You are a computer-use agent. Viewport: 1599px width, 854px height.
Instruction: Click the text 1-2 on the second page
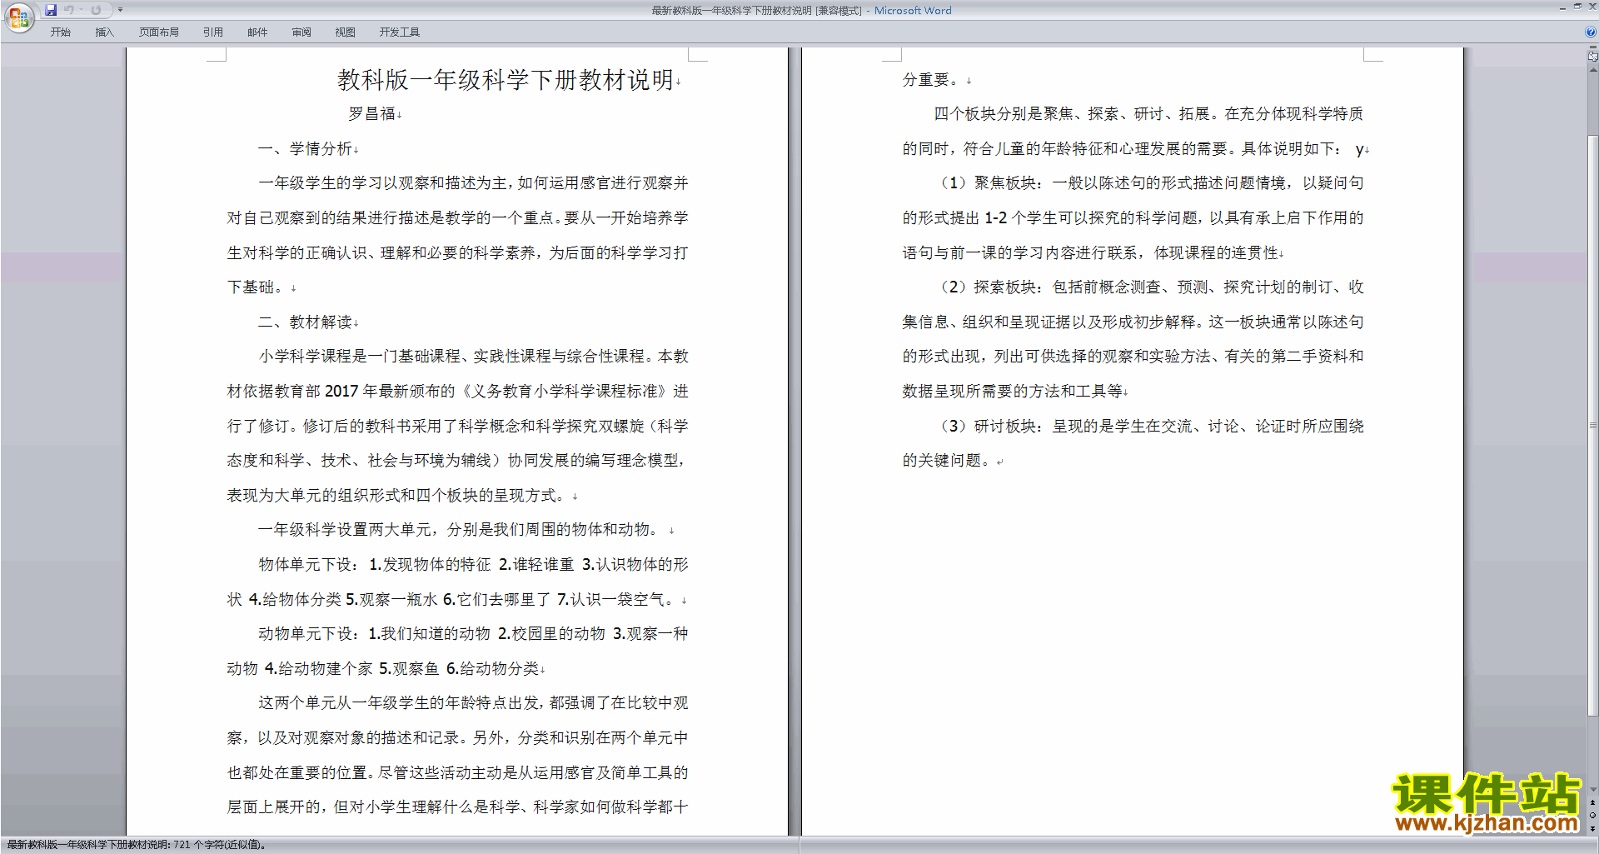[995, 217]
